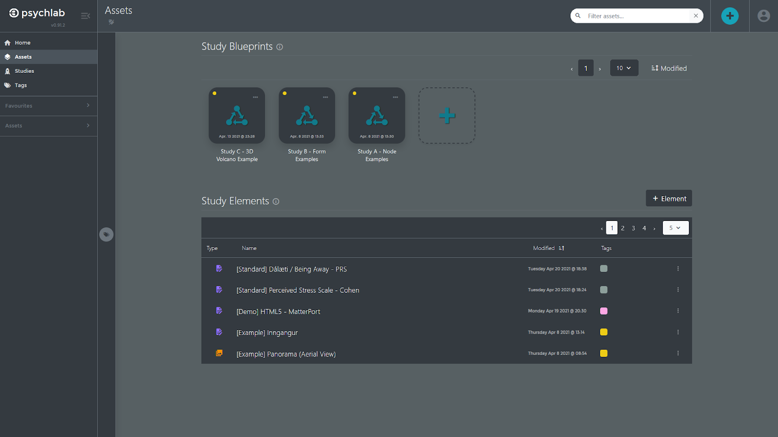
Task: Select the psychlab logo
Action: tap(36, 13)
